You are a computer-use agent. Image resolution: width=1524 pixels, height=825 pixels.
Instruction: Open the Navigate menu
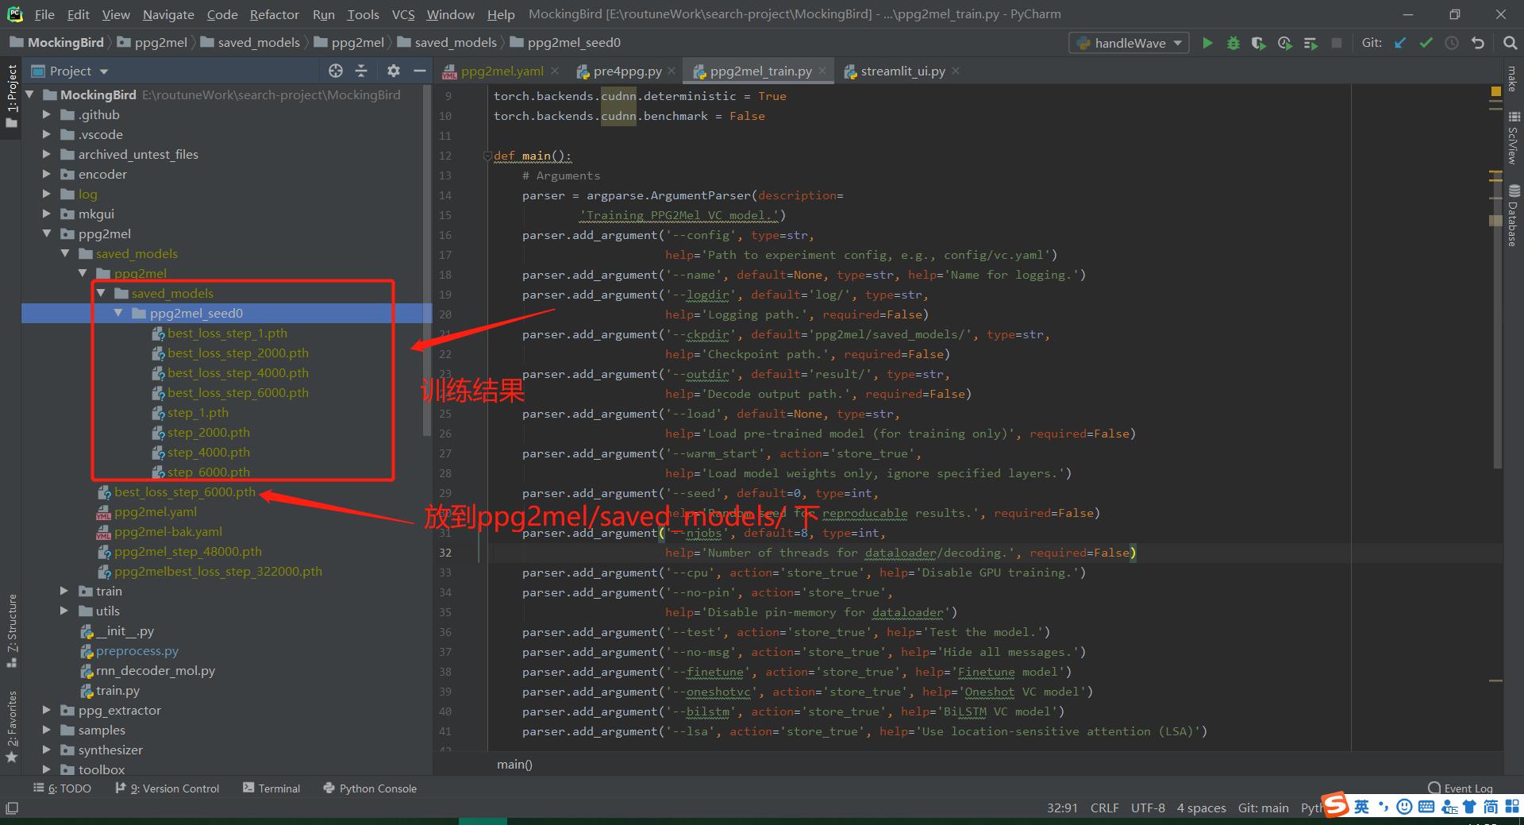point(168,14)
